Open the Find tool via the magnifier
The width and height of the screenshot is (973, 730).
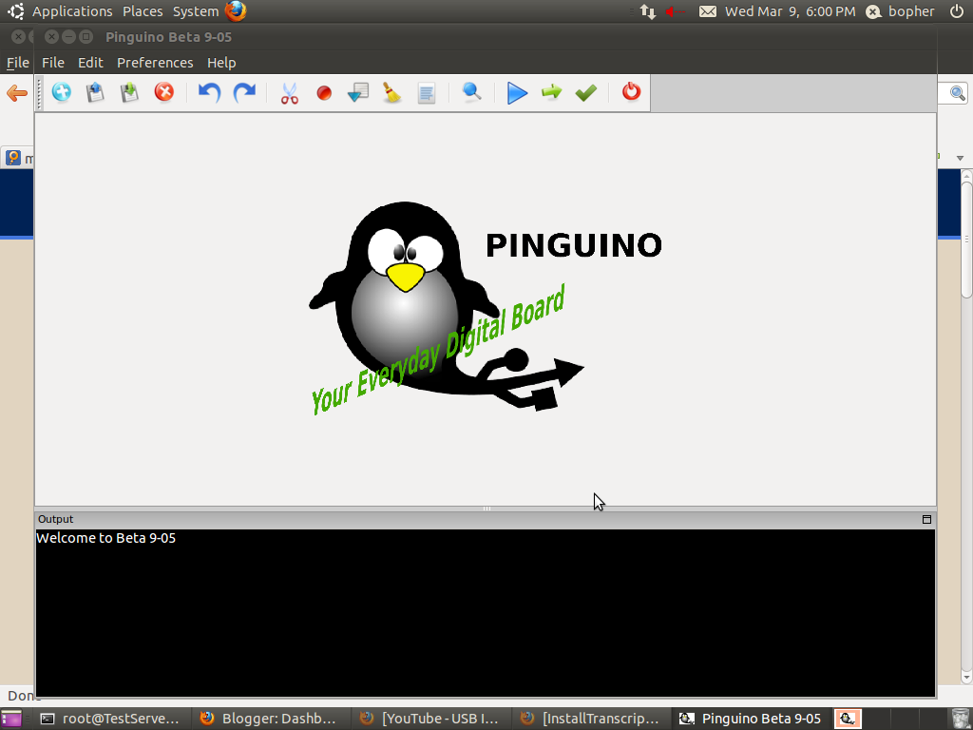tap(472, 92)
